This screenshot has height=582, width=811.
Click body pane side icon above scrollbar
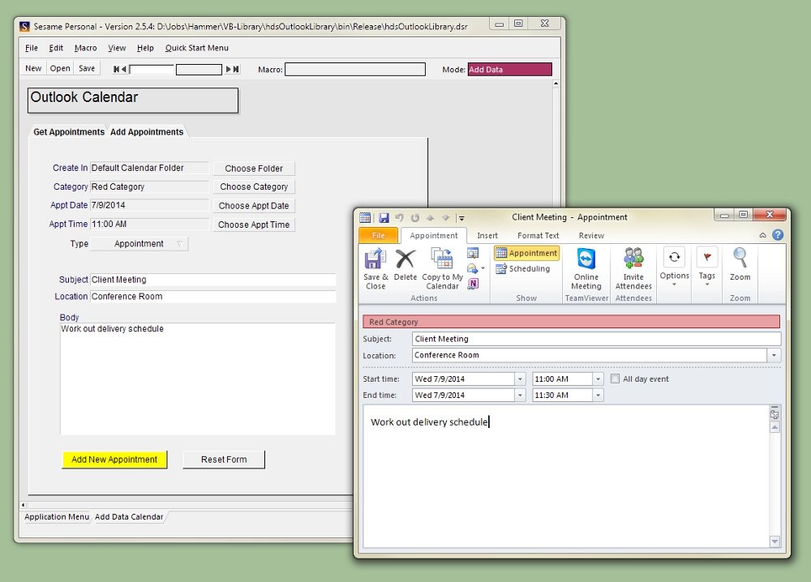pyautogui.click(x=775, y=414)
